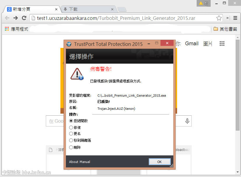This screenshot has width=241, height=177.
Task: Open the About link in TrustPort dialog
Action: (74, 162)
